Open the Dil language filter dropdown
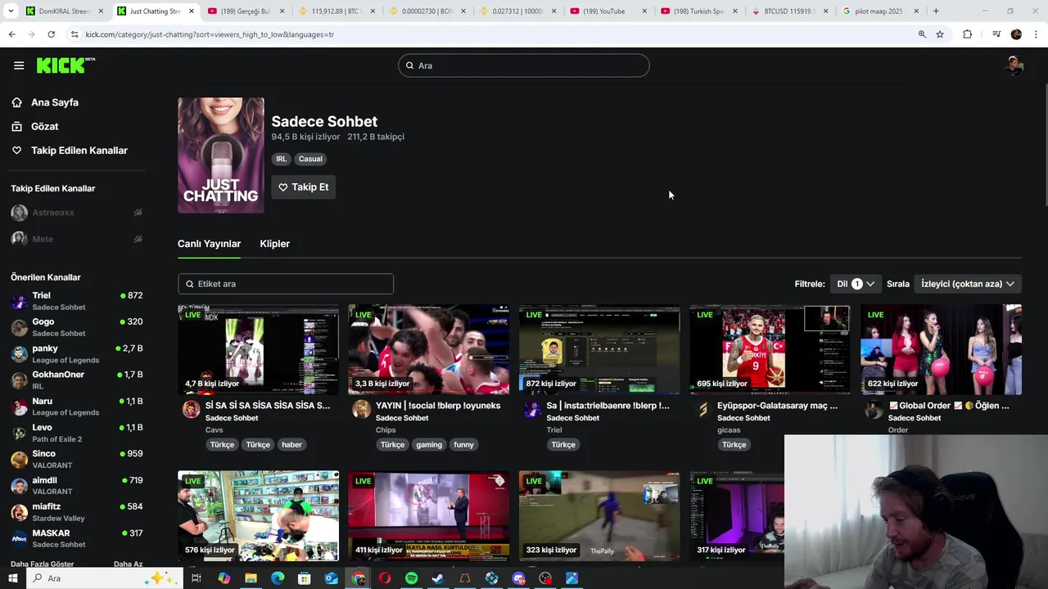 856,284
